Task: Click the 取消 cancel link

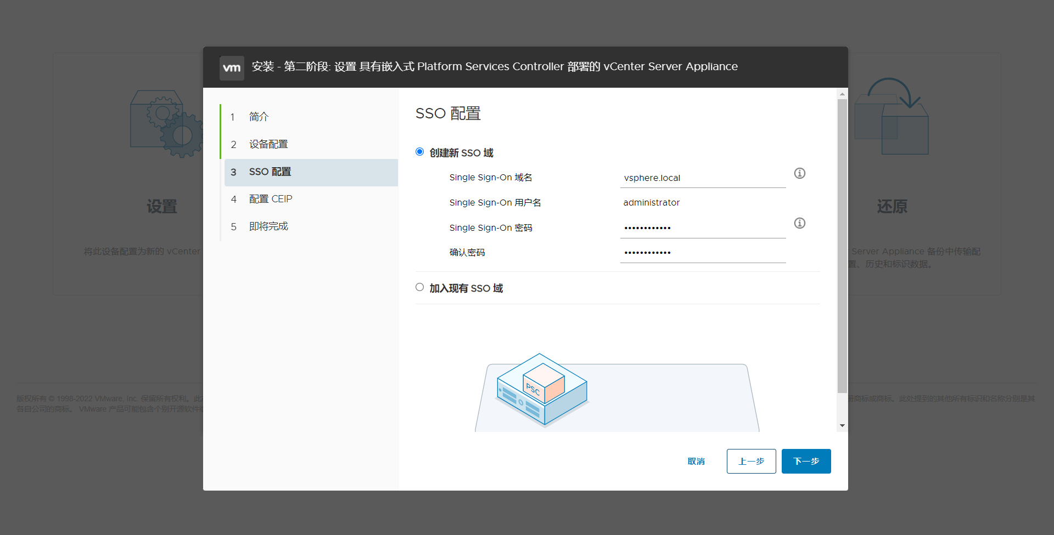Action: (x=696, y=462)
